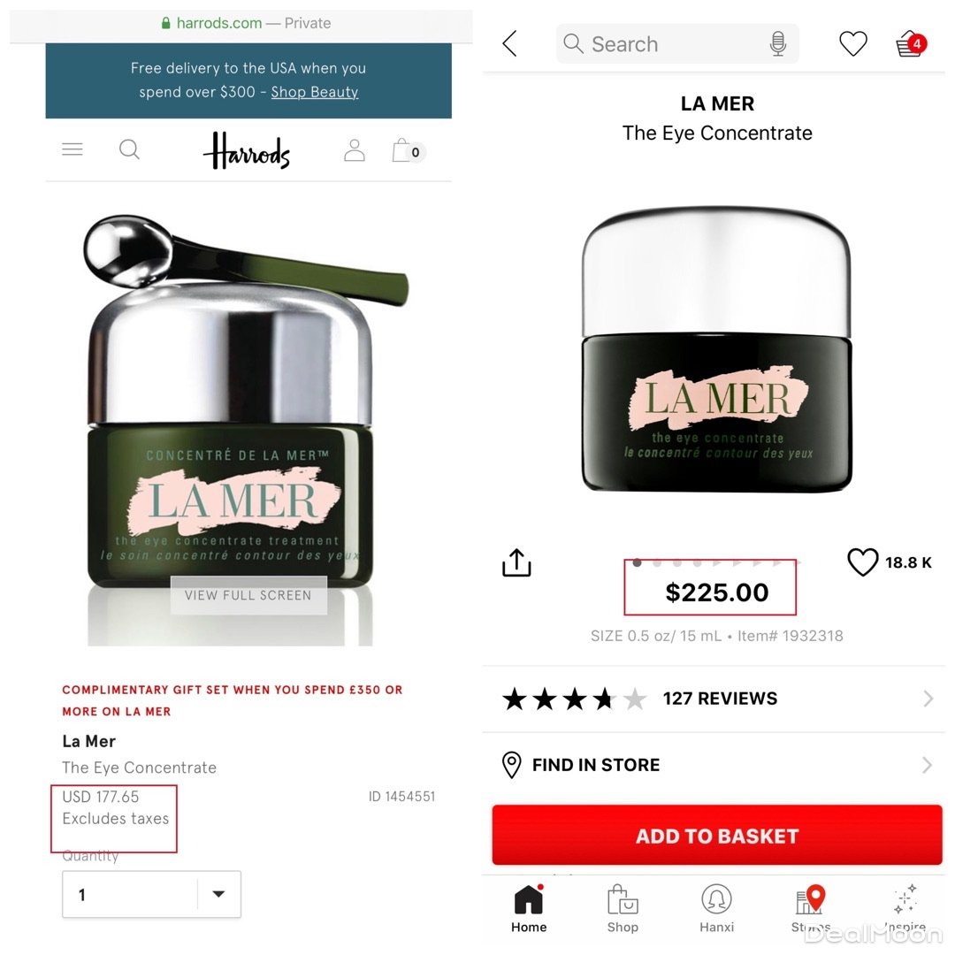
Task: Focus the Search input field
Action: coord(677,44)
